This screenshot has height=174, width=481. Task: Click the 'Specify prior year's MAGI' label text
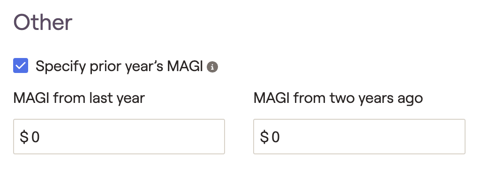120,66
